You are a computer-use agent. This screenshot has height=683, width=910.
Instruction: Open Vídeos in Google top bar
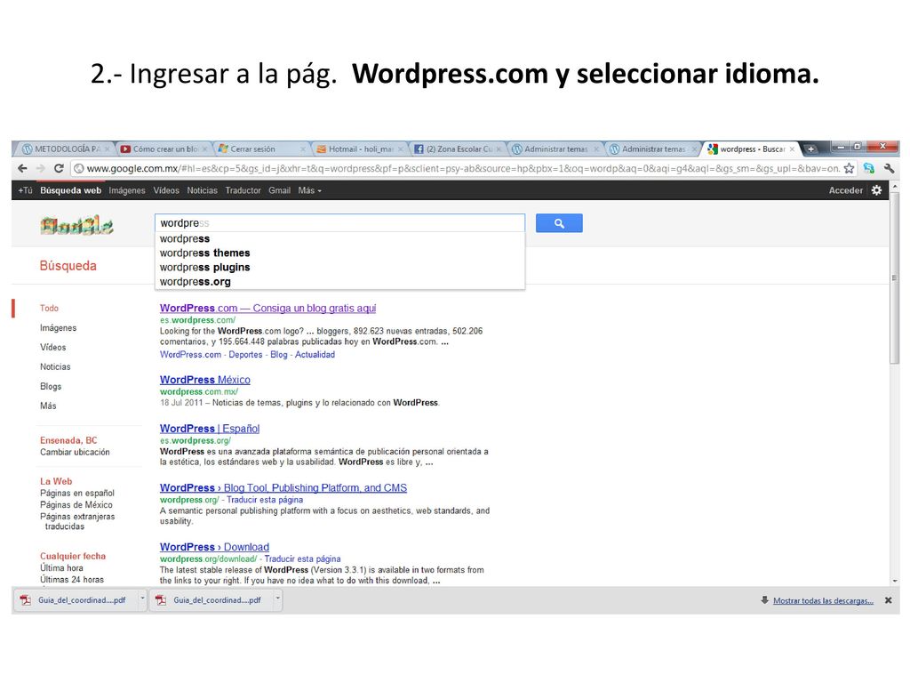point(166,190)
